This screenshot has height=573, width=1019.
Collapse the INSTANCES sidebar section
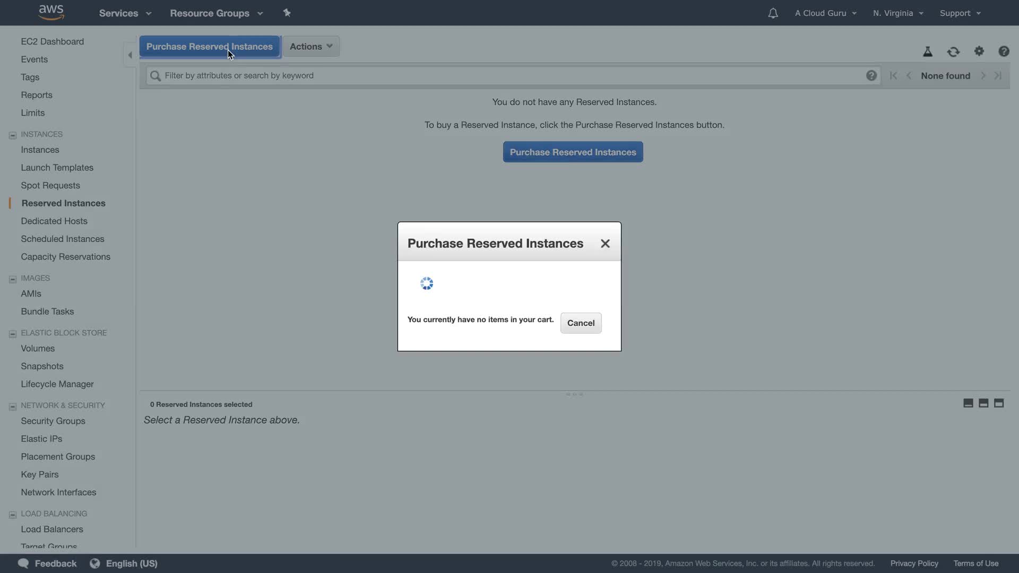click(x=13, y=135)
